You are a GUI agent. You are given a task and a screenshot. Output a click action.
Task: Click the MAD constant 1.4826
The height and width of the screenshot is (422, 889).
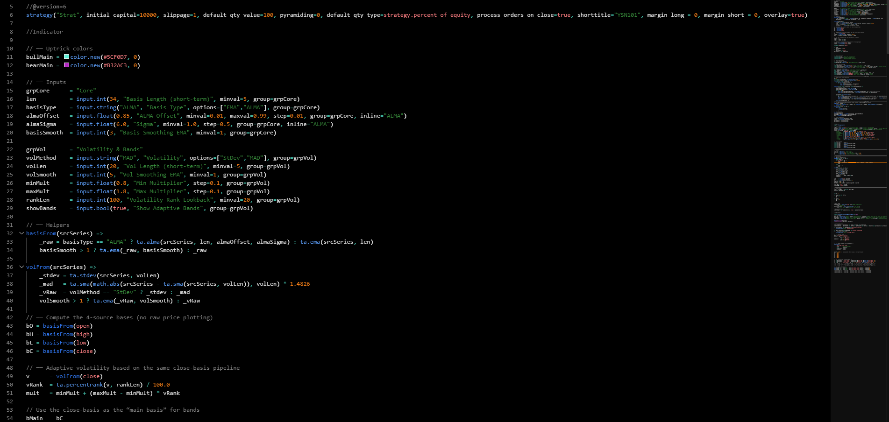click(301, 284)
